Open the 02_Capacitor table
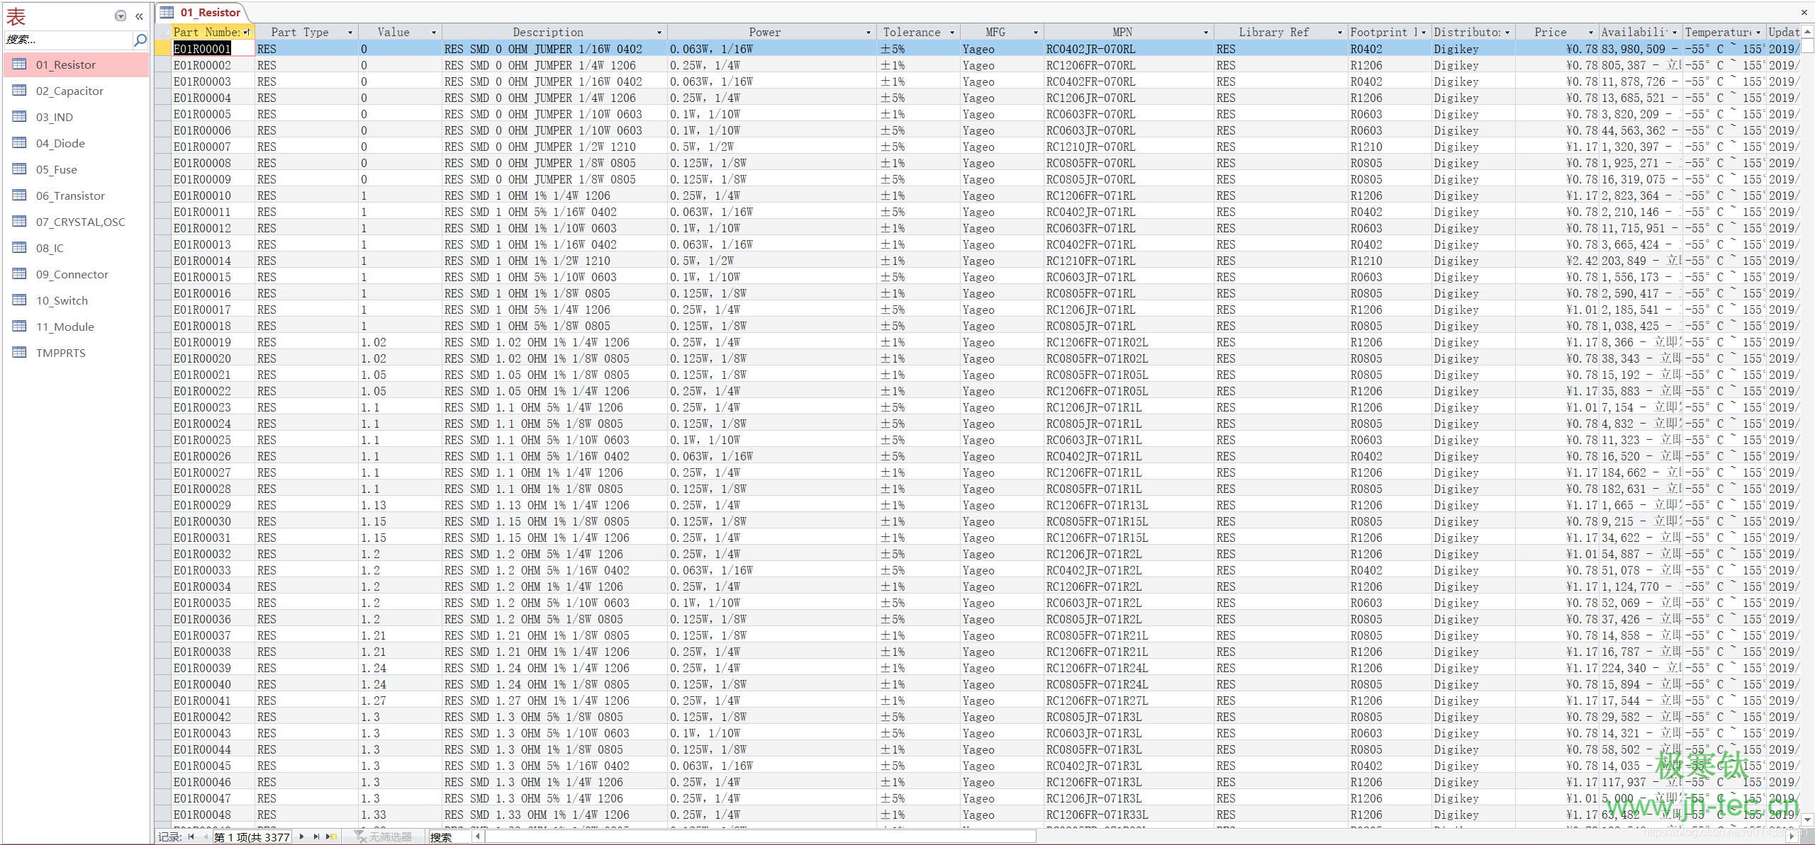Image resolution: width=1815 pixels, height=845 pixels. (69, 91)
